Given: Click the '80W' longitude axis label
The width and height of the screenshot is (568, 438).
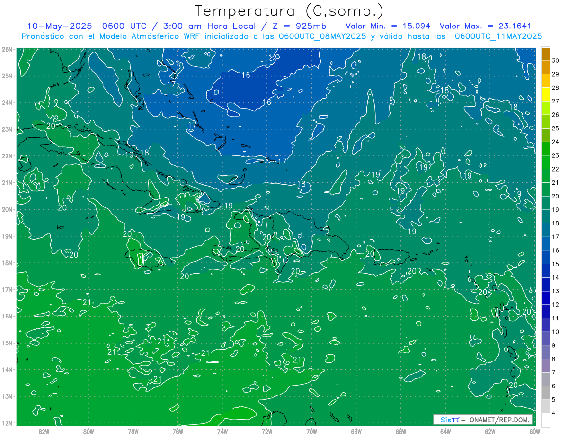Looking at the screenshot, I should click(89, 431).
